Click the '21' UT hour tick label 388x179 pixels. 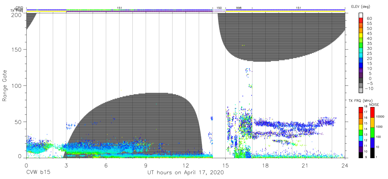click(x=305, y=165)
